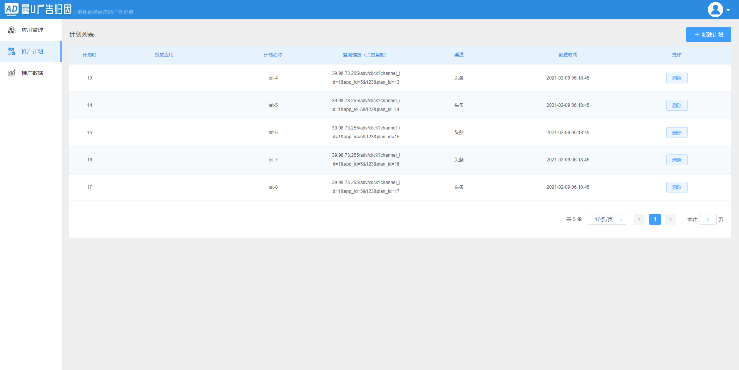The height and width of the screenshot is (370, 739).
Task: Click the 推广计划 calendar icon
Action: point(12,51)
